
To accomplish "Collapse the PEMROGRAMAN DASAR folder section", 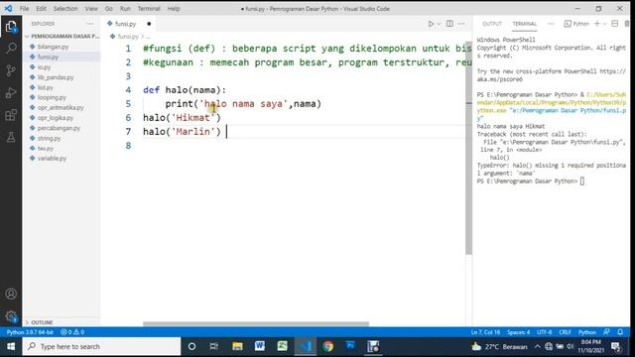I will pyautogui.click(x=62, y=36).
